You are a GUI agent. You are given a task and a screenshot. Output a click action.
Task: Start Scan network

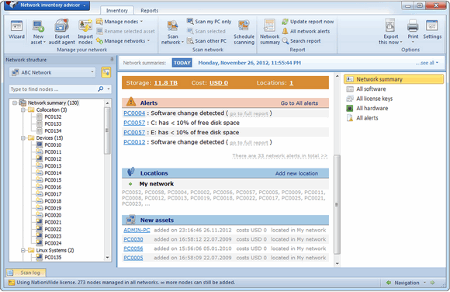click(x=172, y=32)
